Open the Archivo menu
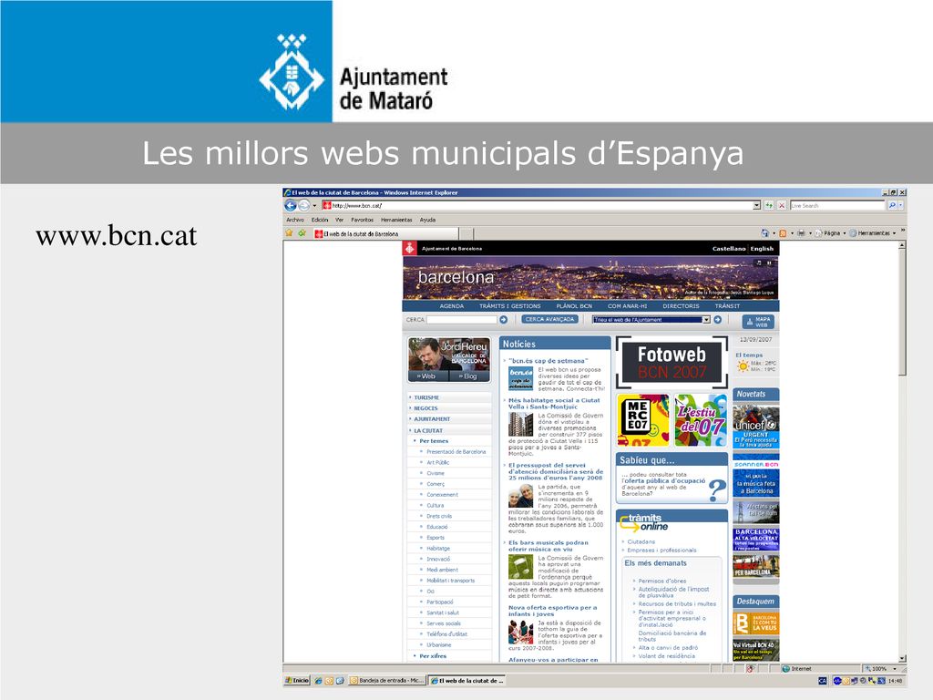Viewport: 933px width, 700px height. (295, 220)
